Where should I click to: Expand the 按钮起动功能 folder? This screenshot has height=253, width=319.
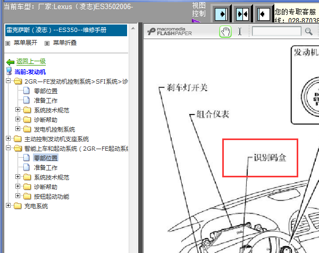18,195
